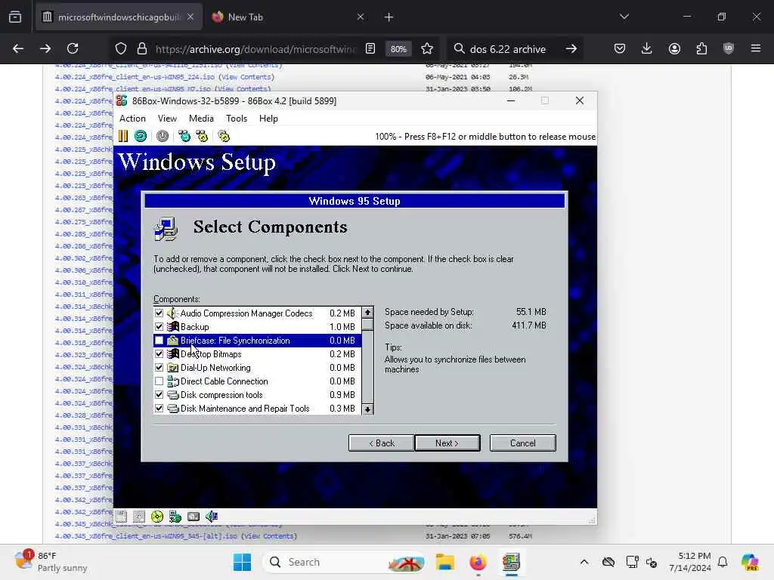Image resolution: width=774 pixels, height=580 pixels.
Task: Click first floppy drive status icon
Action: tap(122, 517)
